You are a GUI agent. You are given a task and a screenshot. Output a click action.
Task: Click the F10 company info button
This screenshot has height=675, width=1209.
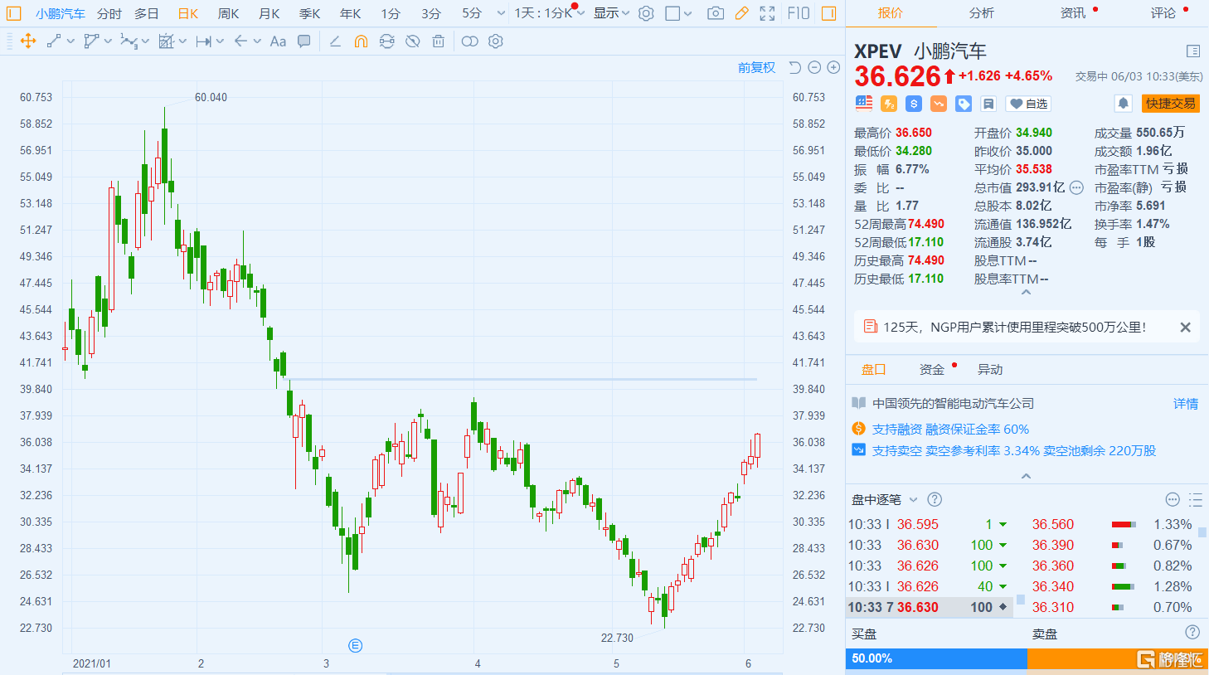[799, 13]
